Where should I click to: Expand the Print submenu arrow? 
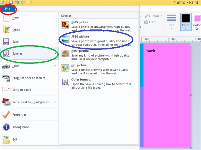55,66
